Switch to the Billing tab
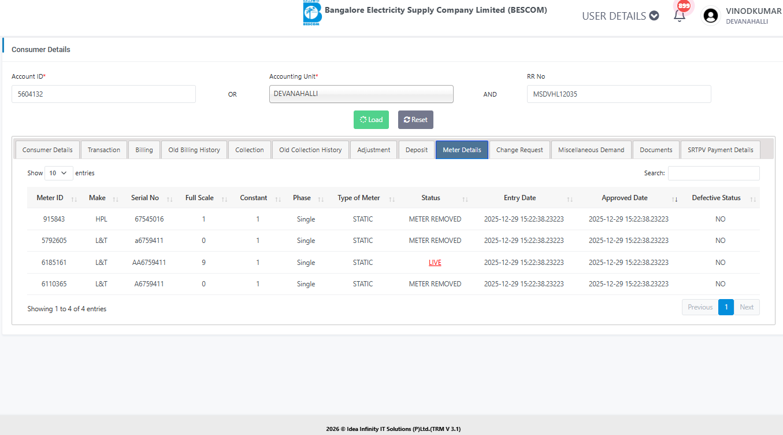783x435 pixels. (144, 150)
